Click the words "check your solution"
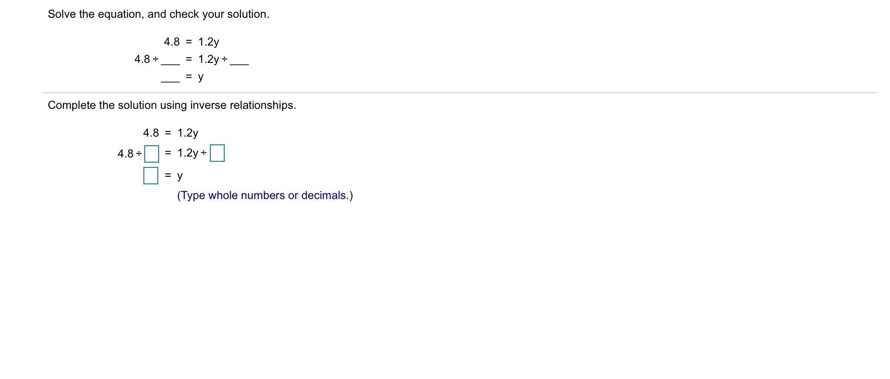Screen dimensions: 890x379 [219, 14]
